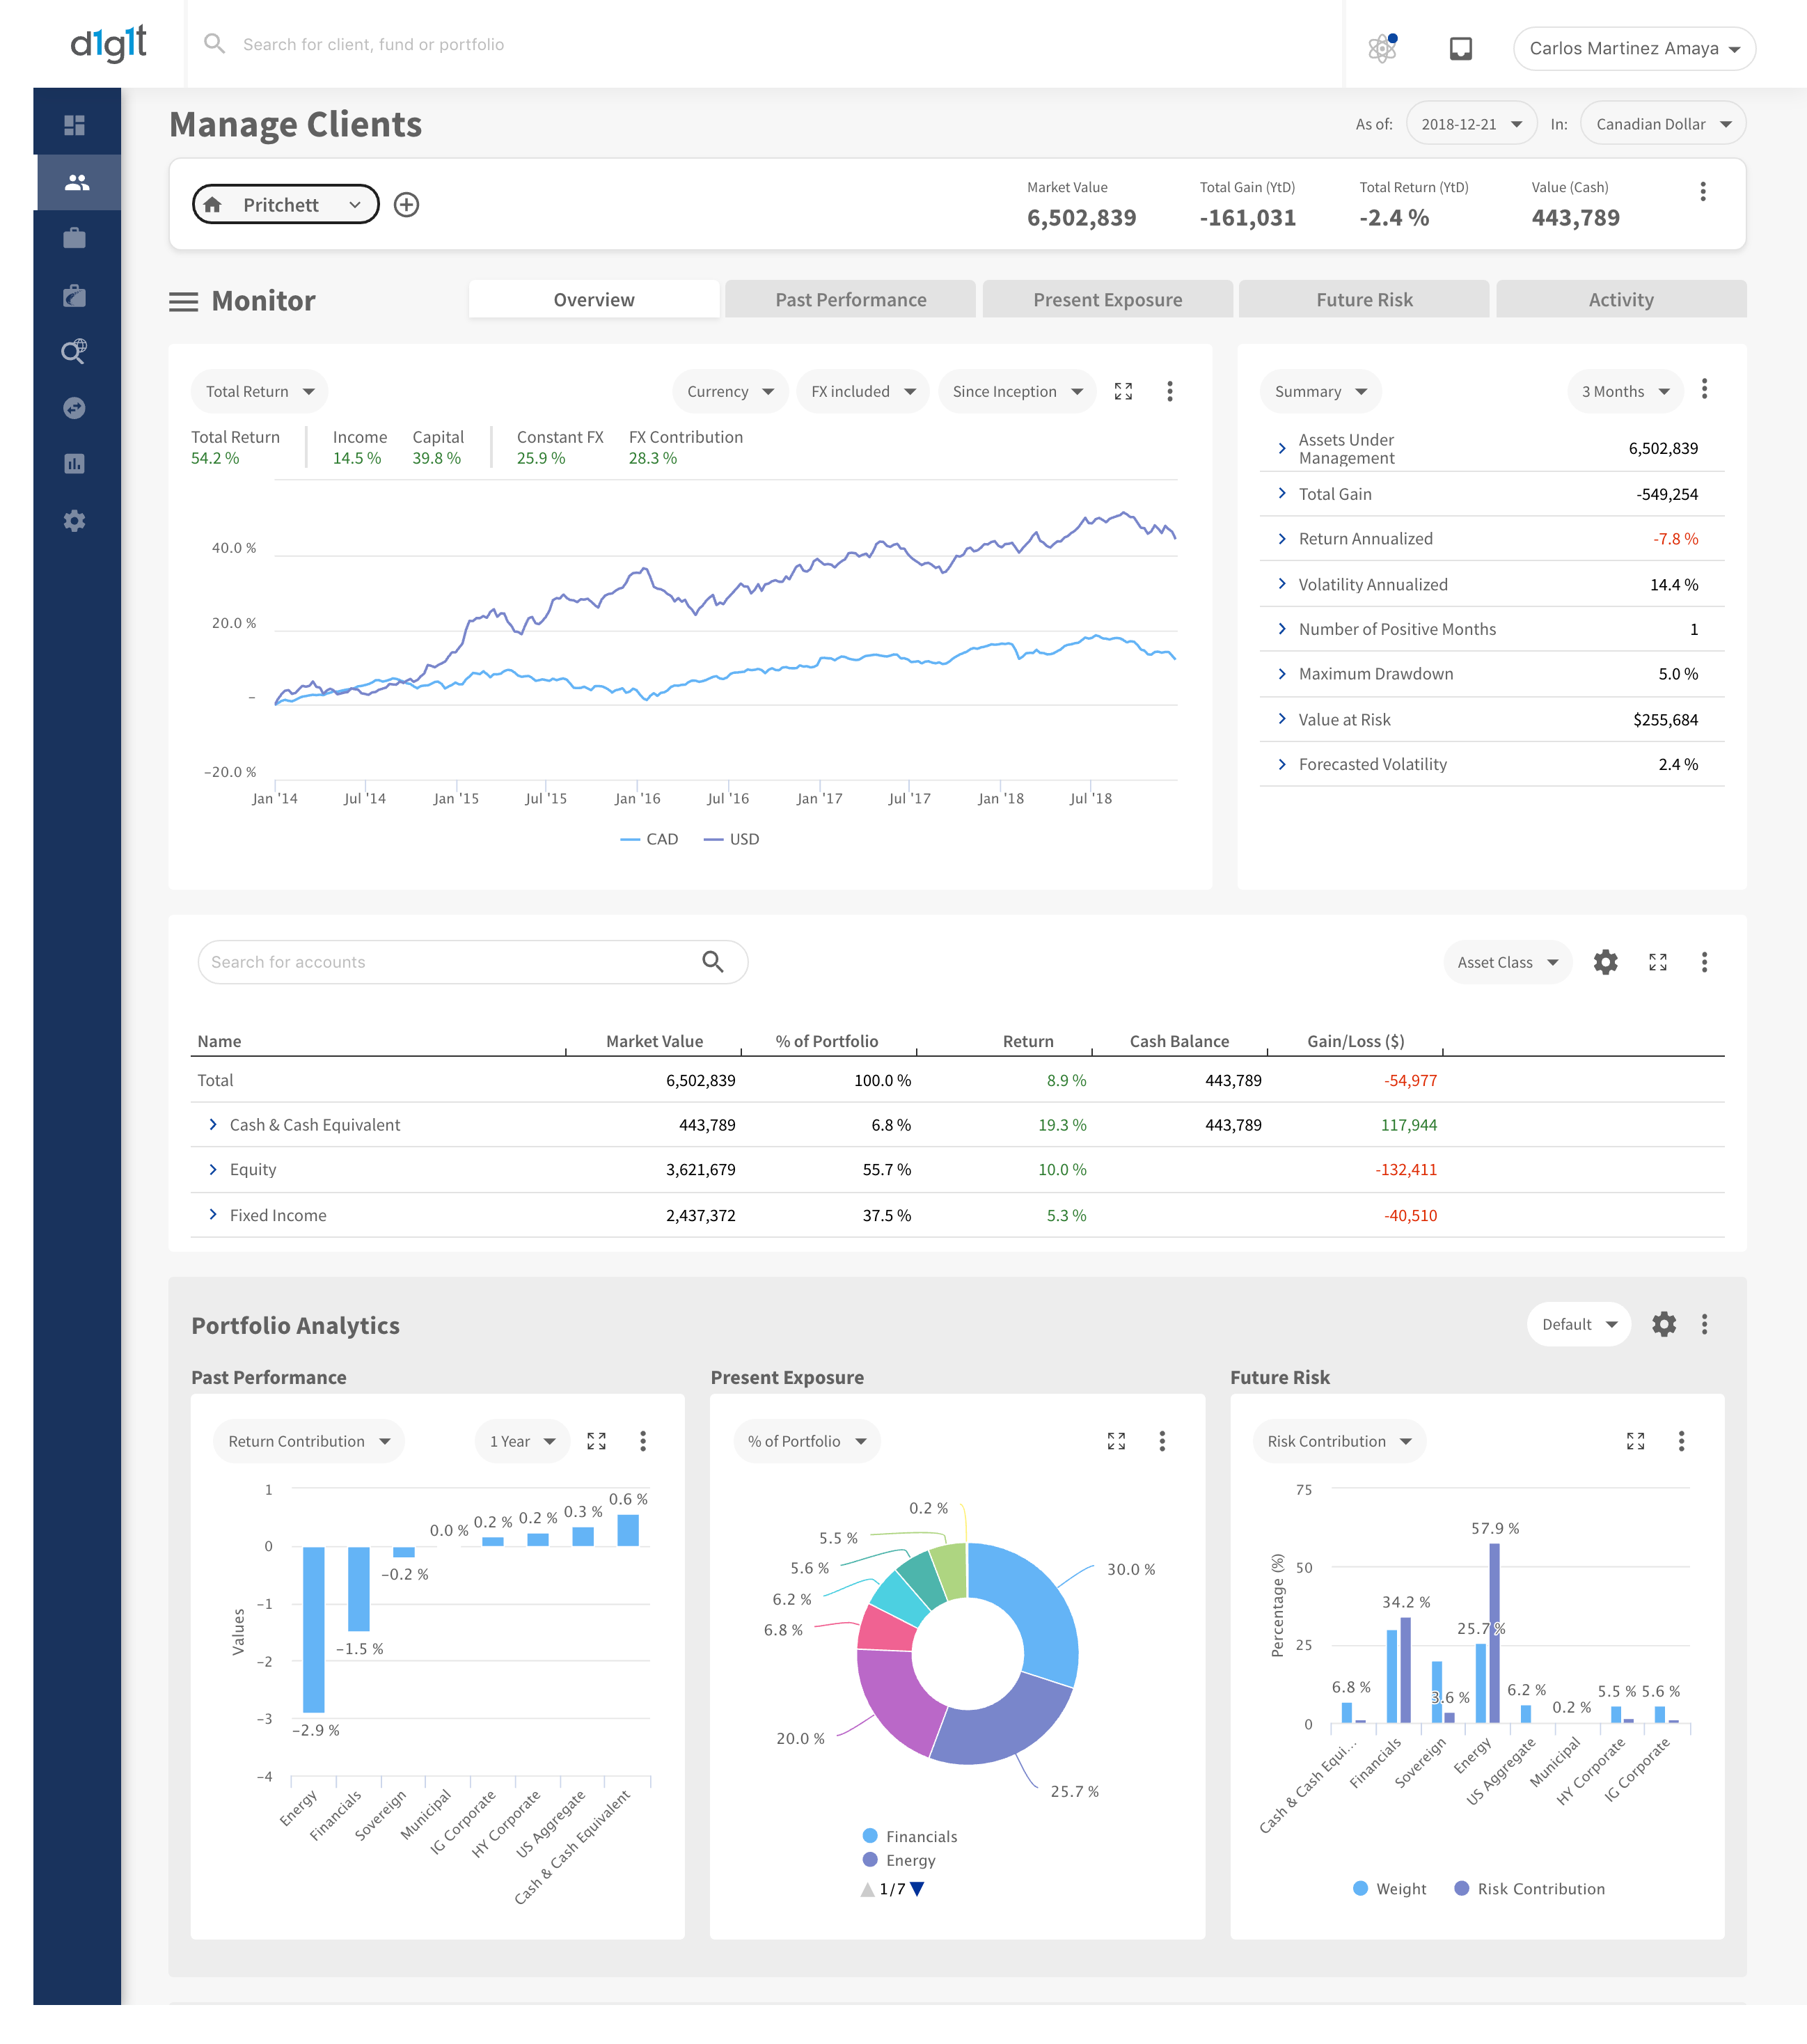Add a client with the plus icon
This screenshot has width=1807, height=2044.
coord(406,205)
